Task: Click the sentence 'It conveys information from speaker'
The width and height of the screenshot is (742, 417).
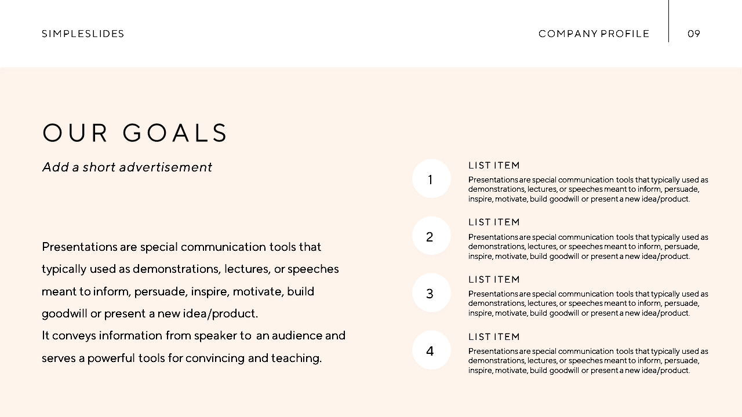Action: 194,346
